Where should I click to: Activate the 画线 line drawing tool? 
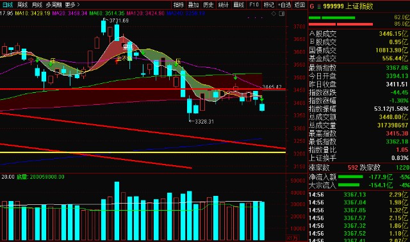click(238, 4)
